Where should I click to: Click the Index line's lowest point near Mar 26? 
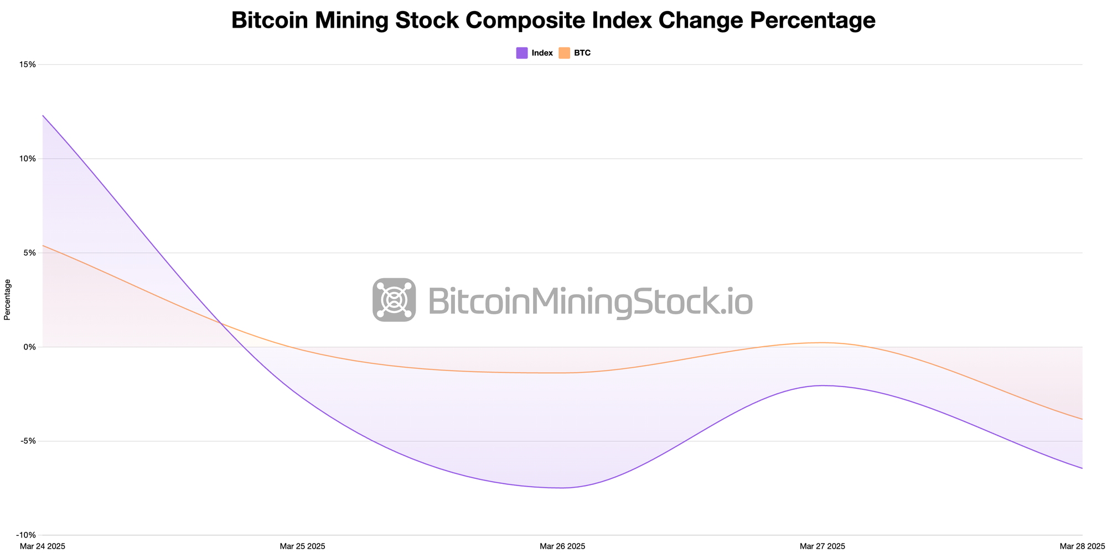pos(561,488)
